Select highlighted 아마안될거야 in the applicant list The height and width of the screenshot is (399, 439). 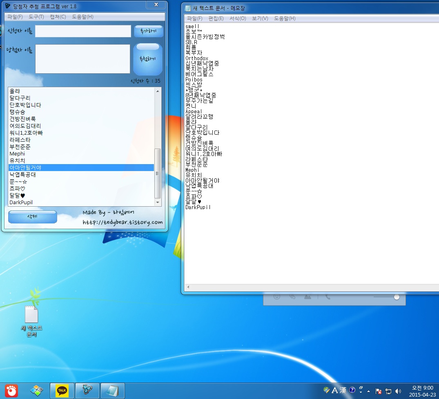tap(81, 168)
